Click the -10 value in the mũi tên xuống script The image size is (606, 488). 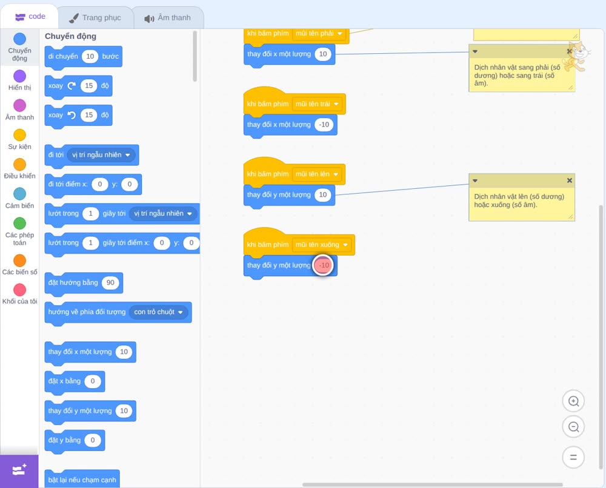point(324,266)
